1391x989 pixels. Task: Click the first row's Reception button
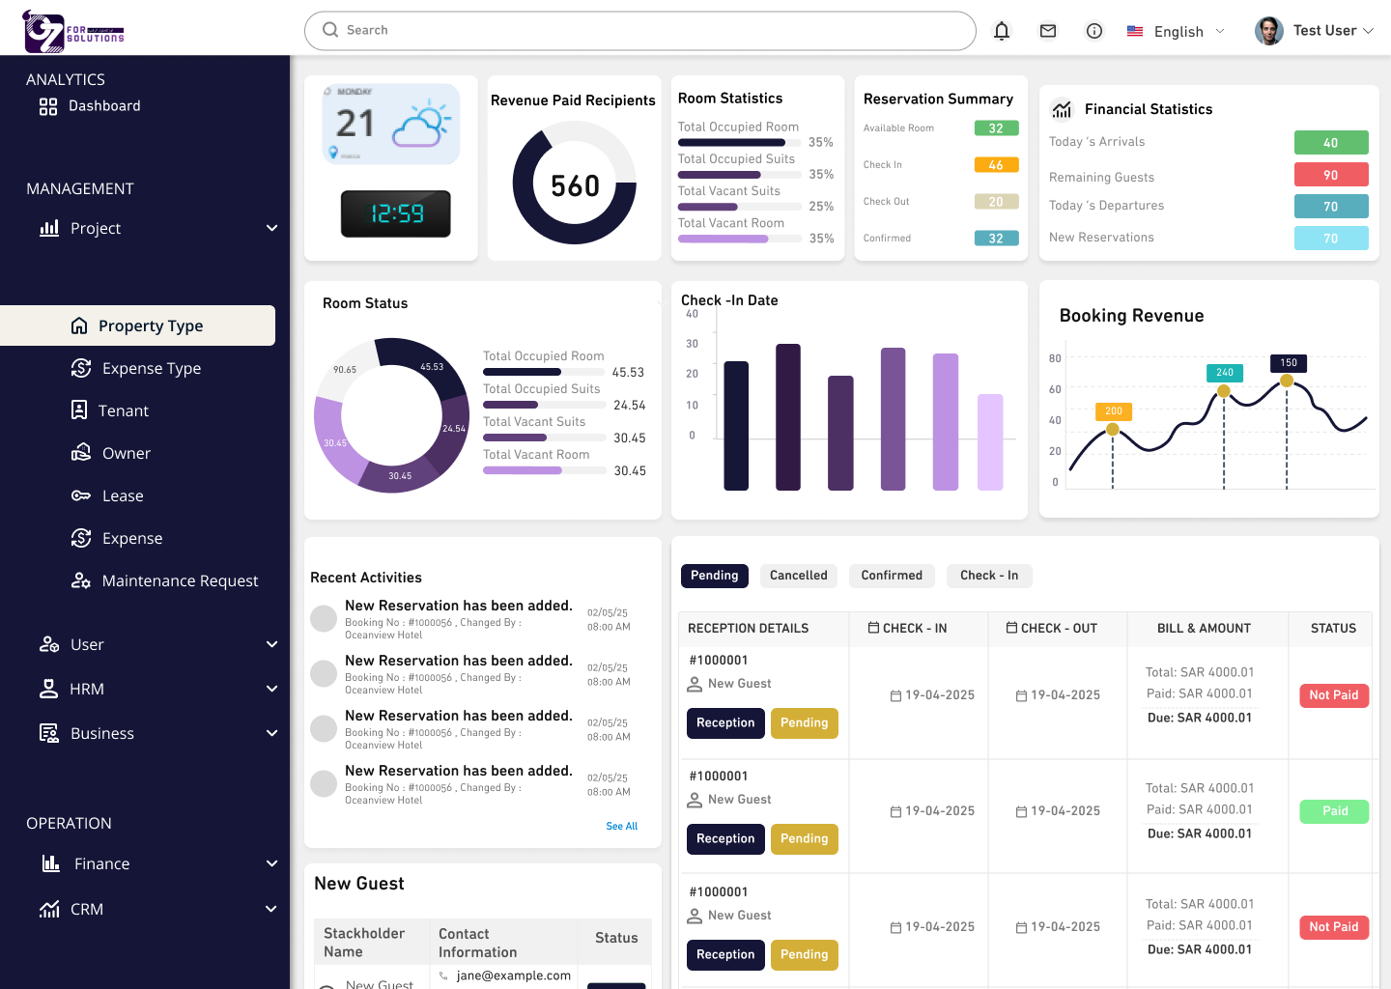tap(725, 722)
